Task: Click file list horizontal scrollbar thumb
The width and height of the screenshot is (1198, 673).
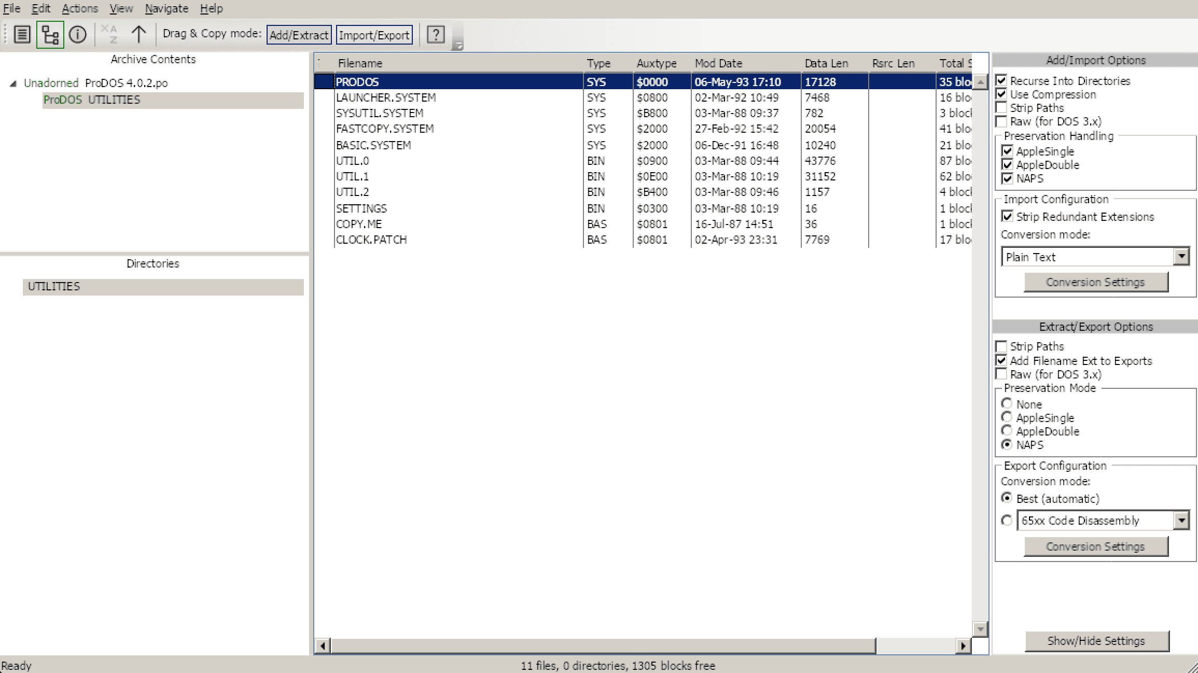Action: (603, 646)
